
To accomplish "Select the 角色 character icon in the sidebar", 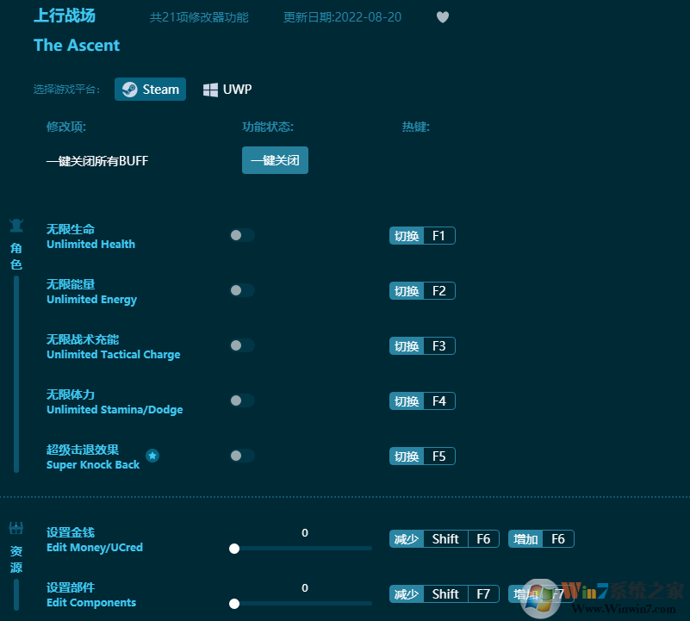I will click(16, 224).
